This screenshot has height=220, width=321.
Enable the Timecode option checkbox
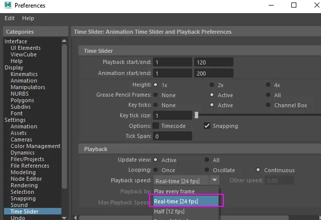click(x=156, y=125)
